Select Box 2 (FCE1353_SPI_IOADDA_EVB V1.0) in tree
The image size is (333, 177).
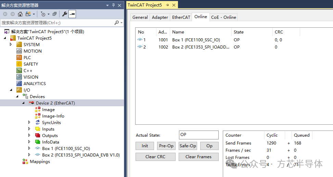pyautogui.click(x=81, y=155)
